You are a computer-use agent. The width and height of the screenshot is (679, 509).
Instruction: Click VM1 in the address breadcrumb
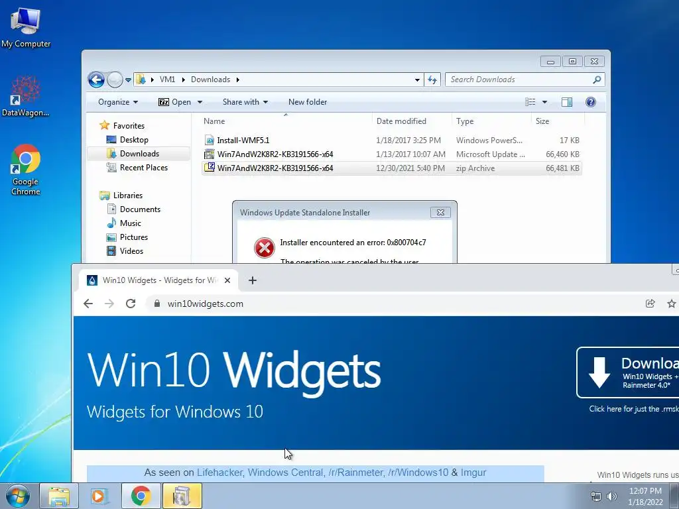pyautogui.click(x=168, y=80)
